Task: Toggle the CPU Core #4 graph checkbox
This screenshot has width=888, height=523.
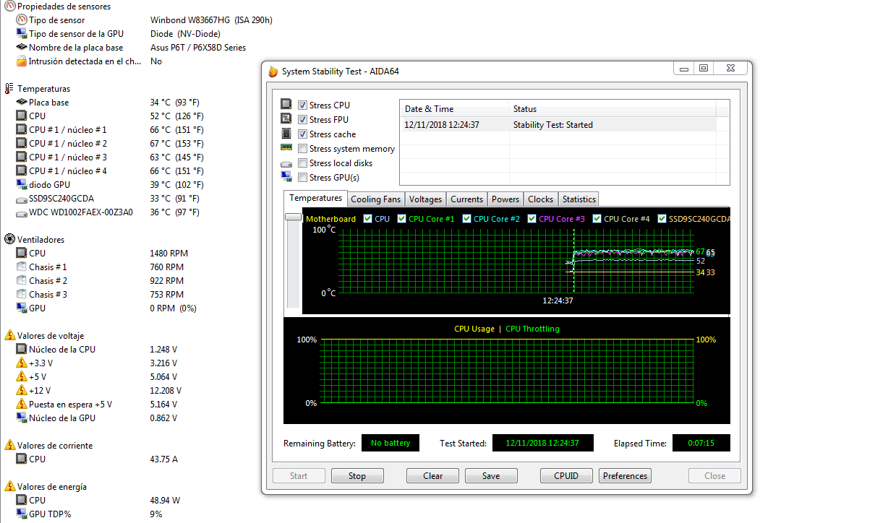Action: (x=597, y=219)
